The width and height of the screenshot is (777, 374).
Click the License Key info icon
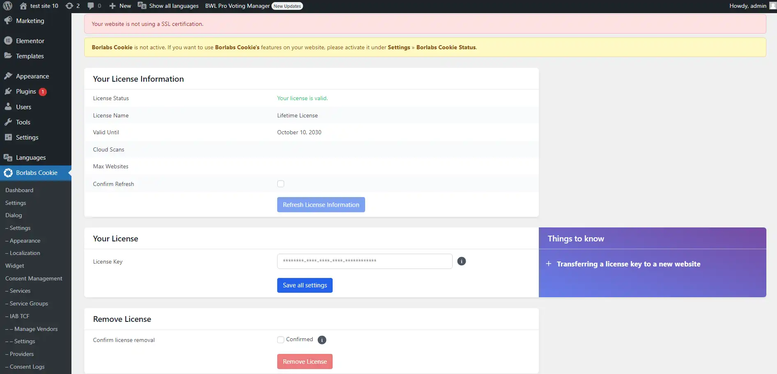click(462, 261)
